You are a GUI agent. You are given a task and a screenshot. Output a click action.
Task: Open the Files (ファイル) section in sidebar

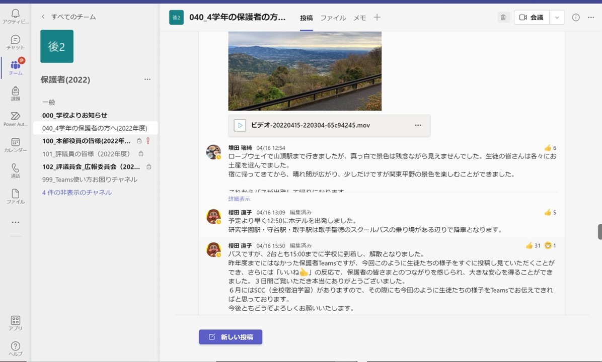point(16,197)
